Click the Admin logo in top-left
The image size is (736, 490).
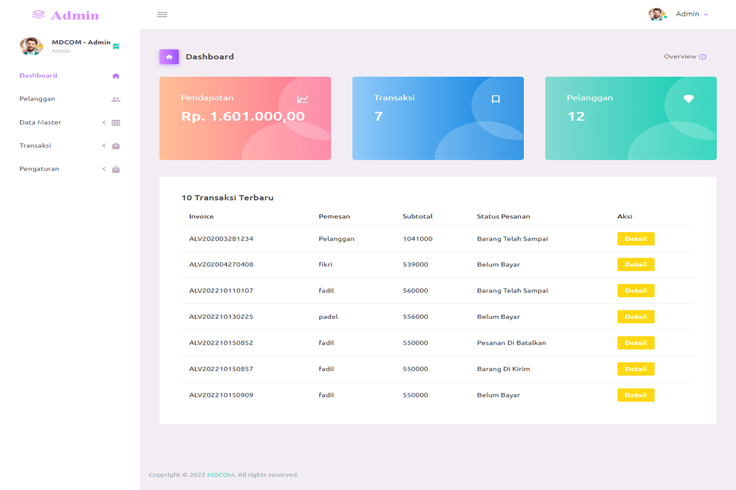66,15
